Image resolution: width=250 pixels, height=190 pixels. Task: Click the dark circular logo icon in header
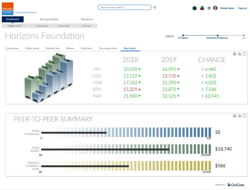[195, 8]
